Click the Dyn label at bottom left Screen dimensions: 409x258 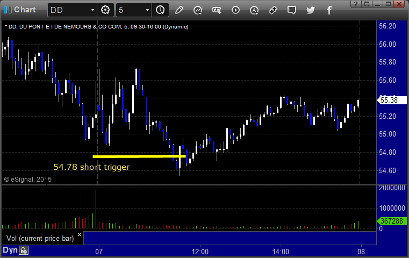point(10,250)
